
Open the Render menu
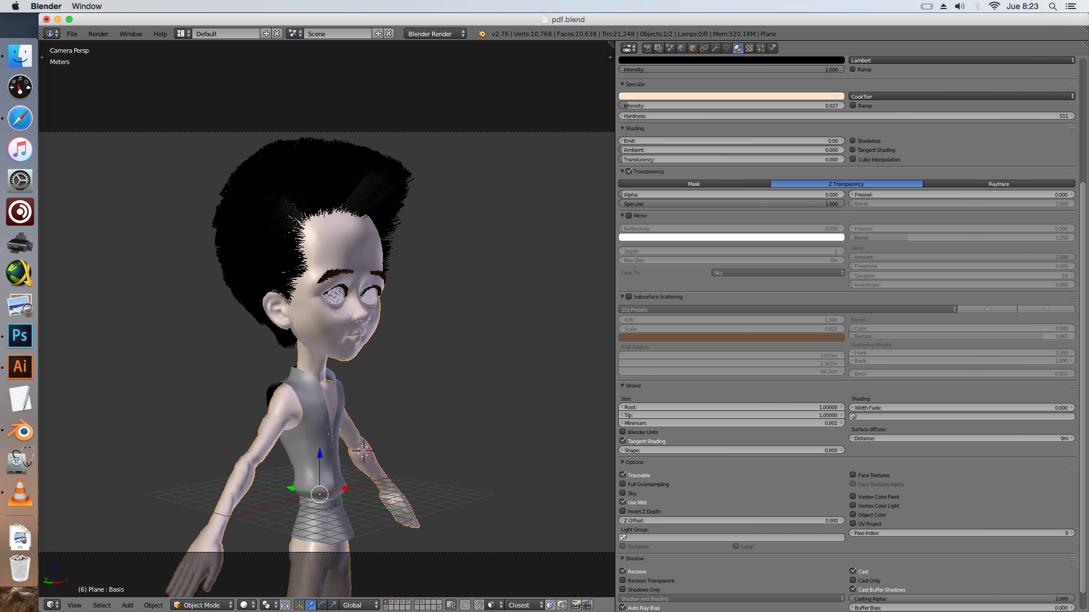pos(98,34)
